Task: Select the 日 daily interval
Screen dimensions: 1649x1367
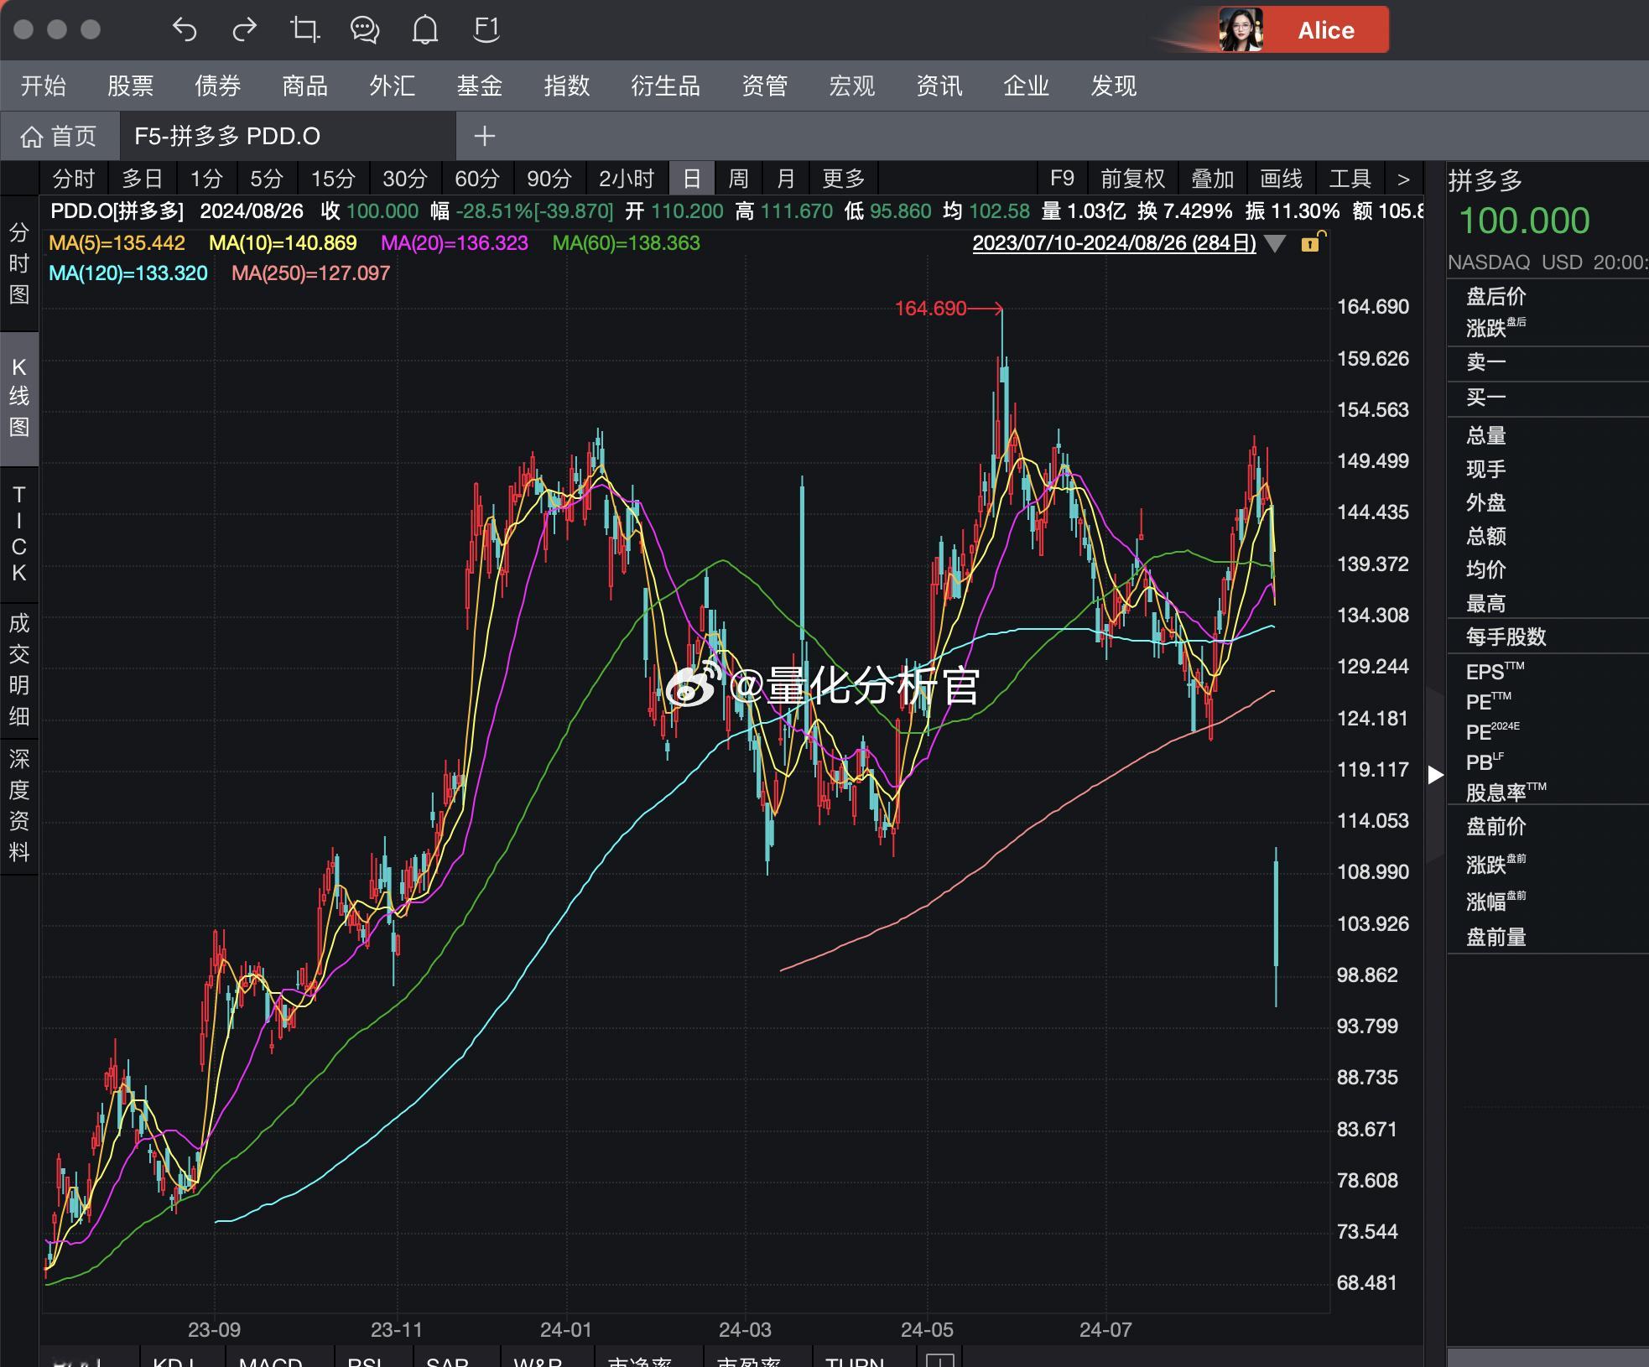Action: pos(692,179)
